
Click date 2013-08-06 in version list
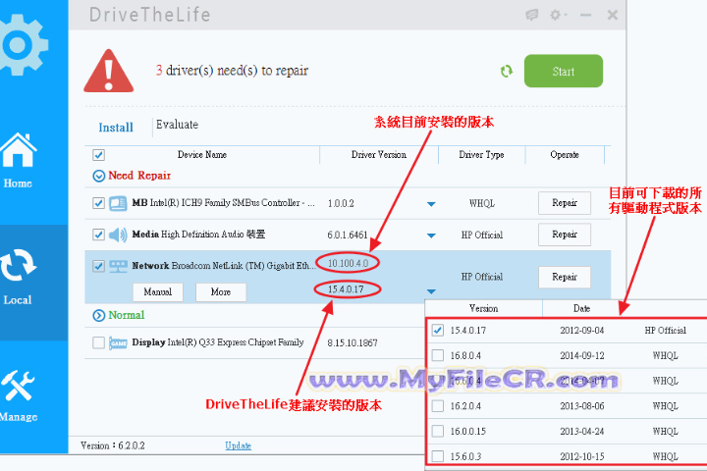582,406
